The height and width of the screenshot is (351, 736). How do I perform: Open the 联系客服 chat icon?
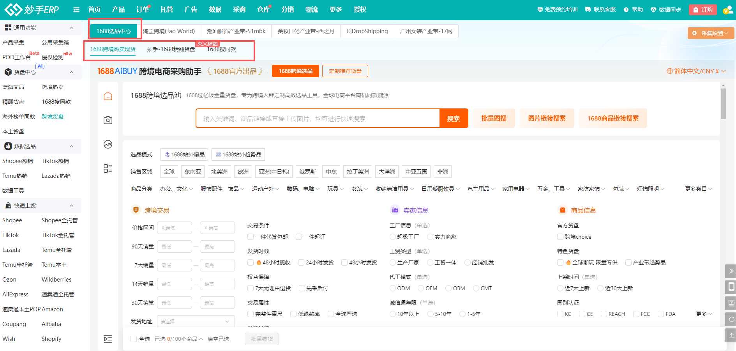point(588,10)
